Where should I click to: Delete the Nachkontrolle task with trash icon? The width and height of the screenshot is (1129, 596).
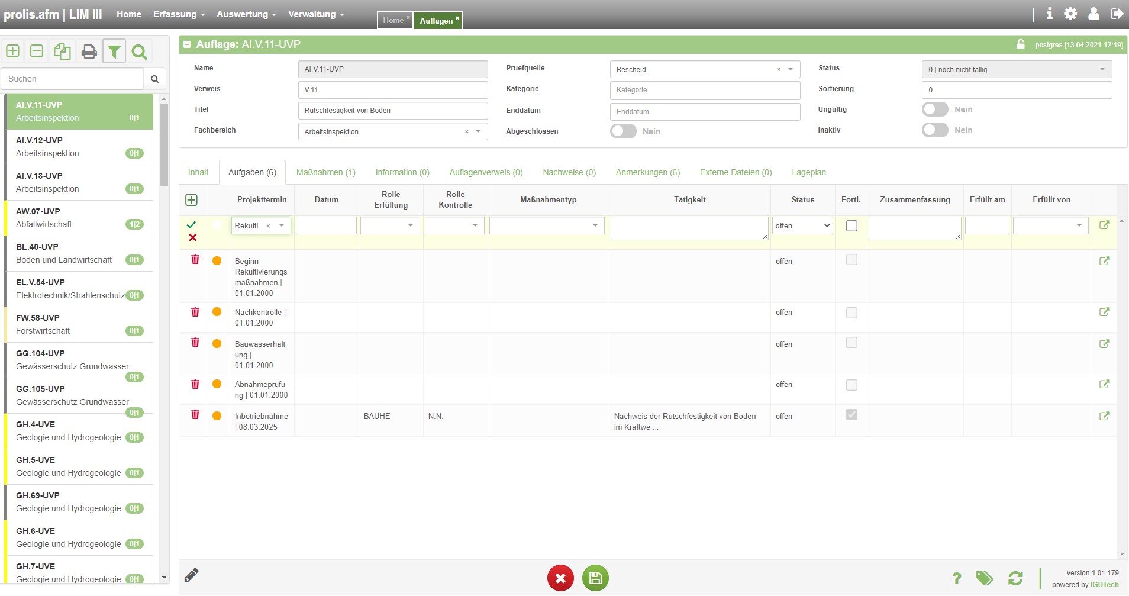(x=195, y=312)
